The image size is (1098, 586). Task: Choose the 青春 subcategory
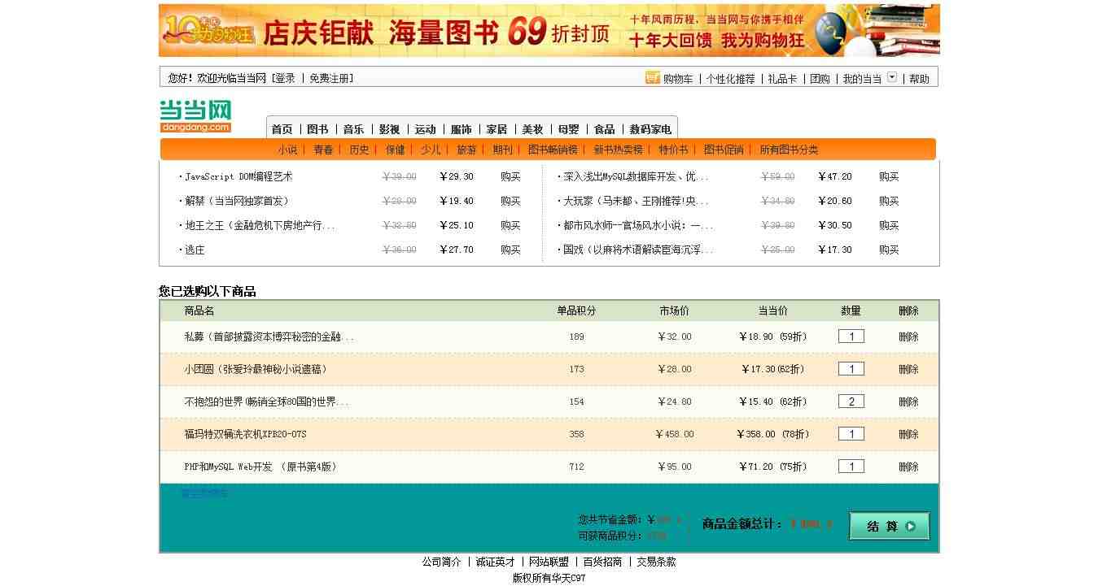click(x=323, y=150)
